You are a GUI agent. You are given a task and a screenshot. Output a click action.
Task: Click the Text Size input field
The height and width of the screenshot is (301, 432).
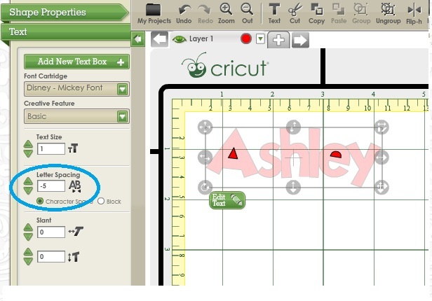(x=51, y=148)
